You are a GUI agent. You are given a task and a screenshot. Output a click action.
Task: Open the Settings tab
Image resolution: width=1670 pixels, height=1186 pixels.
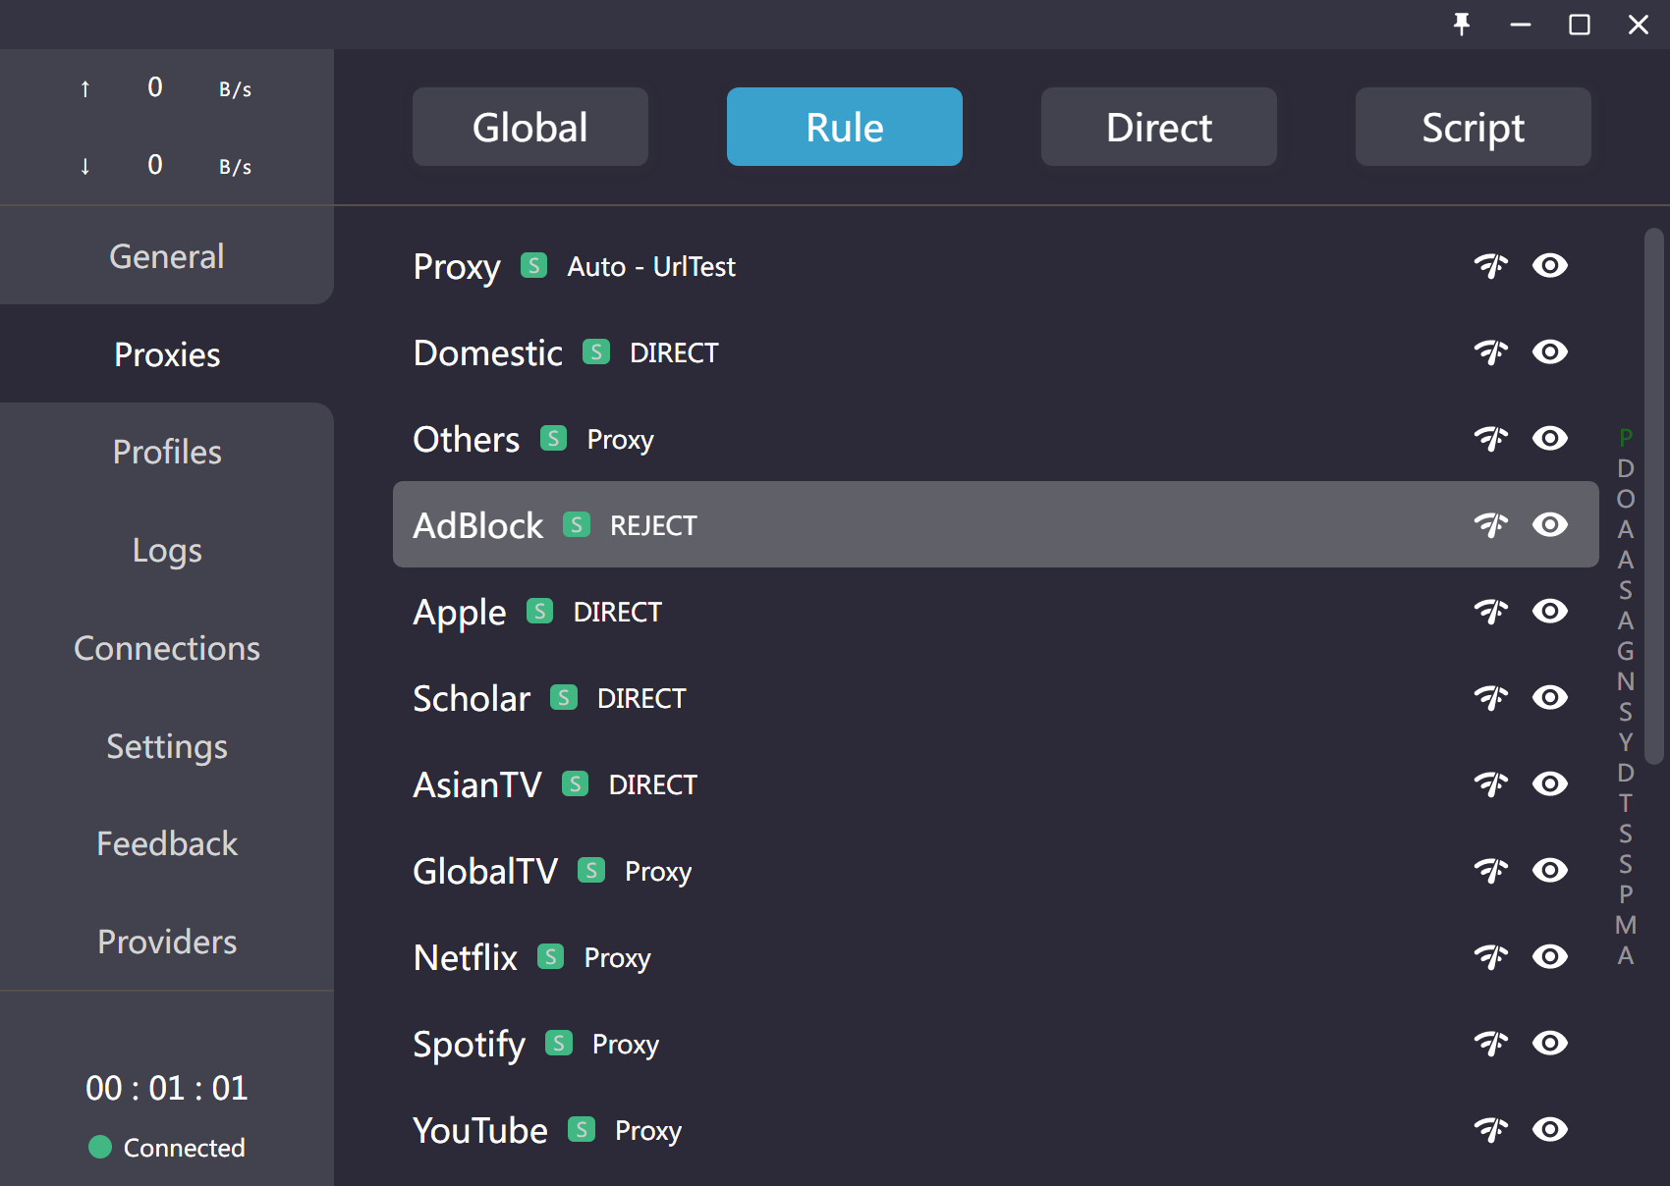167,746
